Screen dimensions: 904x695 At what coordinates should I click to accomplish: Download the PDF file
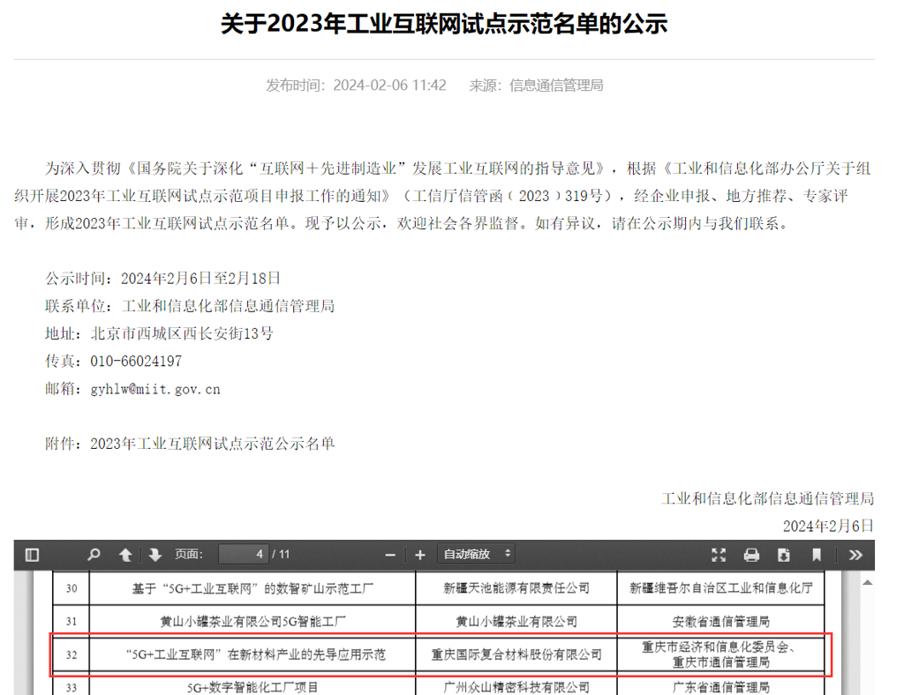pyautogui.click(x=784, y=555)
